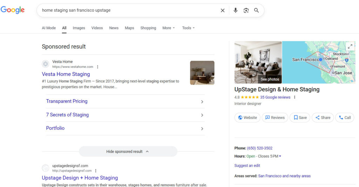The height and width of the screenshot is (187, 359).
Task: Start voice search with the microphone
Action: tap(236, 11)
